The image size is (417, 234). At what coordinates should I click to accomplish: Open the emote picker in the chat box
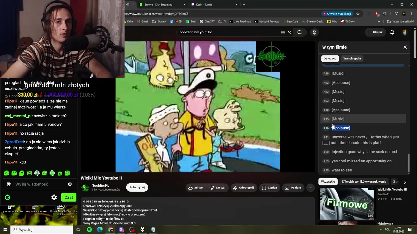(x=70, y=184)
